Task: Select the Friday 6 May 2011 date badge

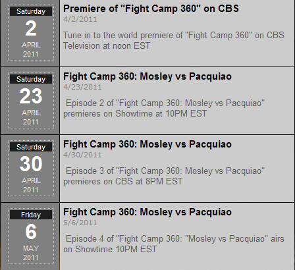Action: (31, 236)
